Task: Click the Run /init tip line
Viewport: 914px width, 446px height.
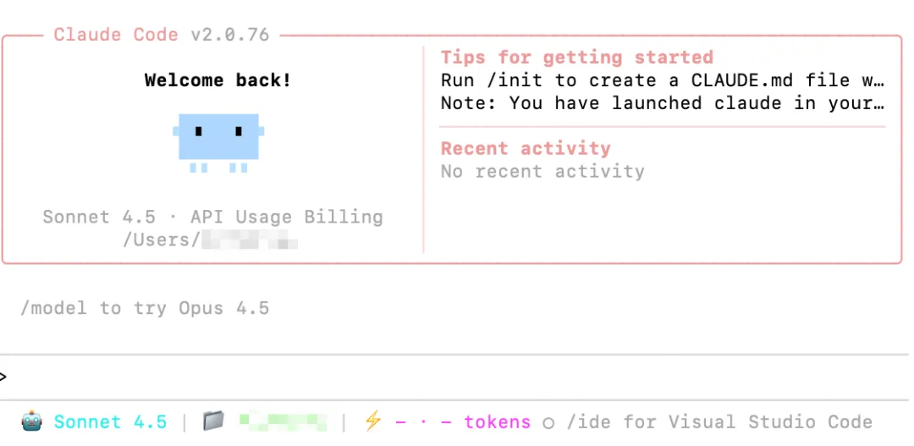Action: pyautogui.click(x=663, y=80)
